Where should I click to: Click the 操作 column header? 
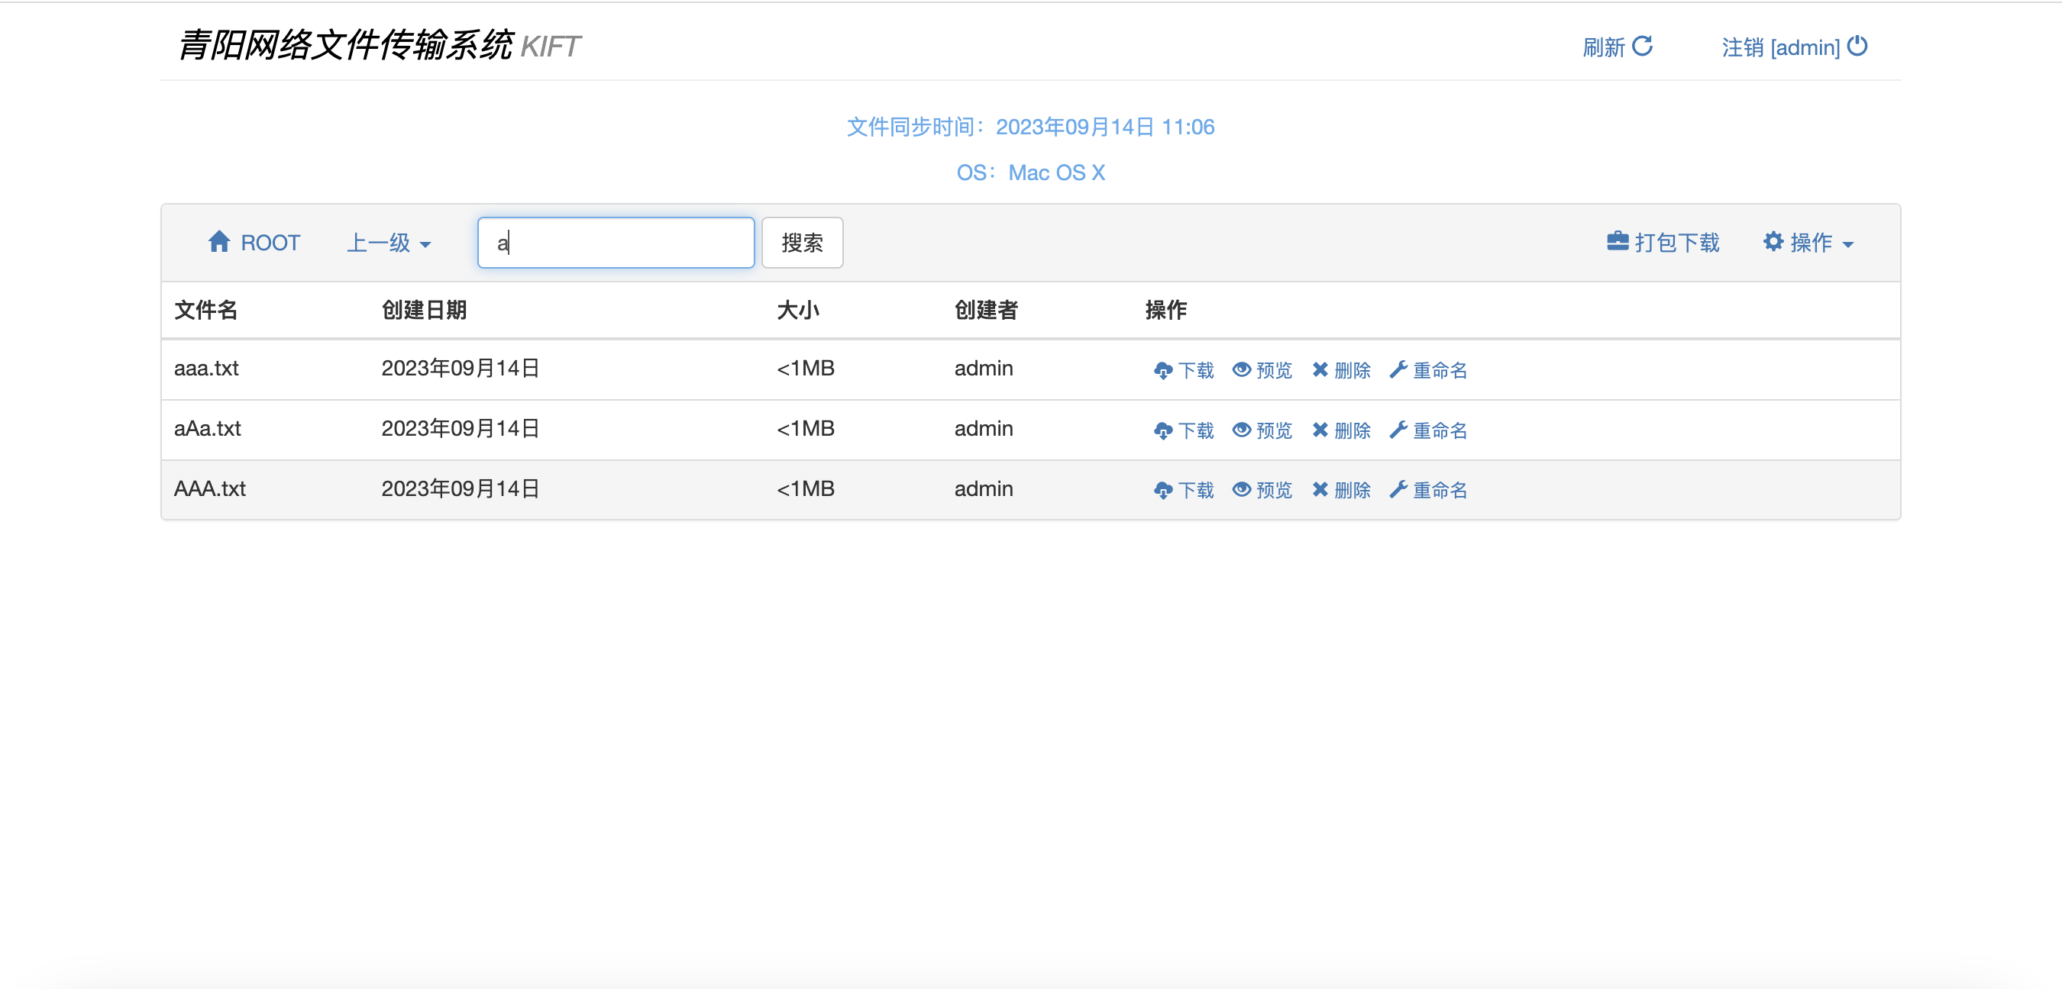1165,310
